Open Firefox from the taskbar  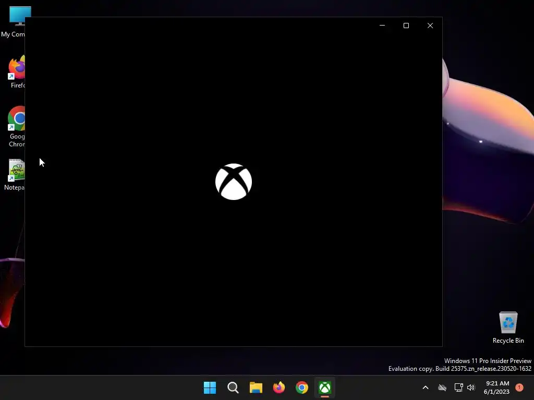point(279,387)
